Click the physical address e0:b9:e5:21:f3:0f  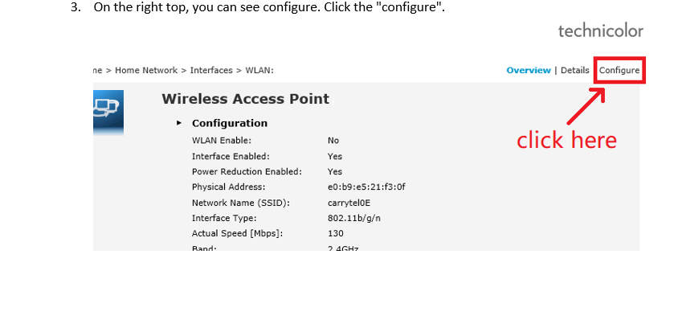366,187
